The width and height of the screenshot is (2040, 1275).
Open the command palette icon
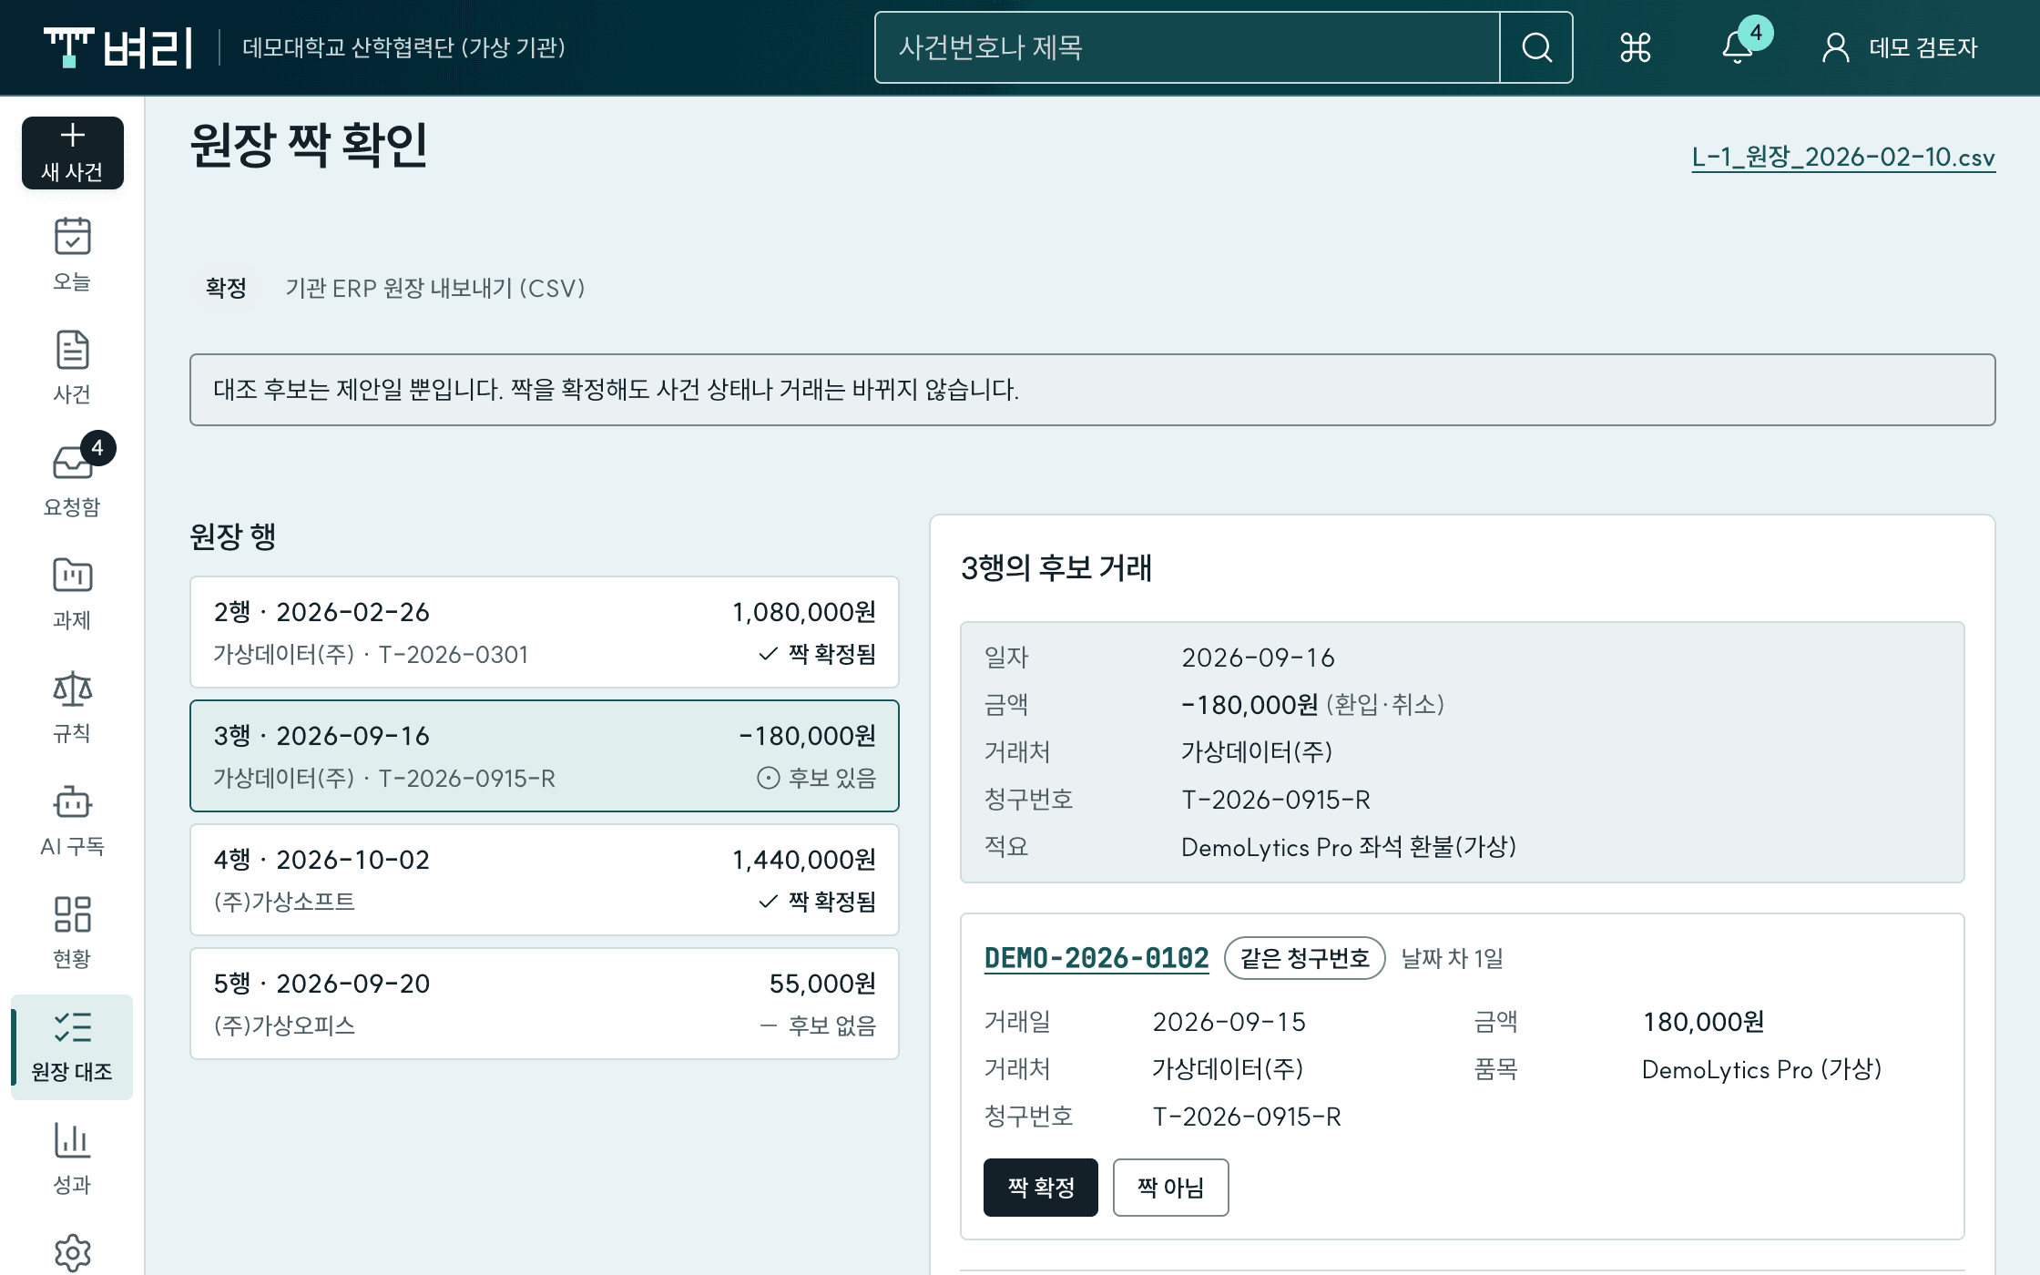[x=1636, y=47]
